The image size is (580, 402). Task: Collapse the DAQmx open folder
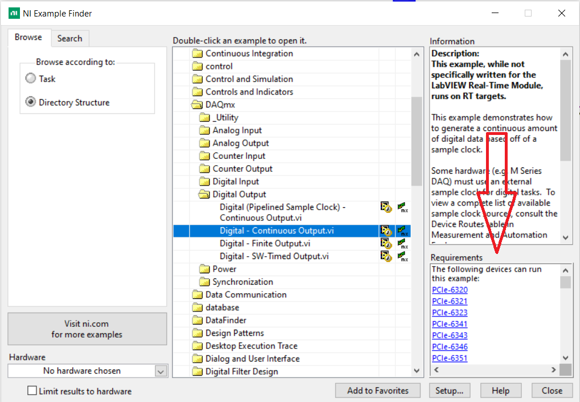(x=197, y=105)
